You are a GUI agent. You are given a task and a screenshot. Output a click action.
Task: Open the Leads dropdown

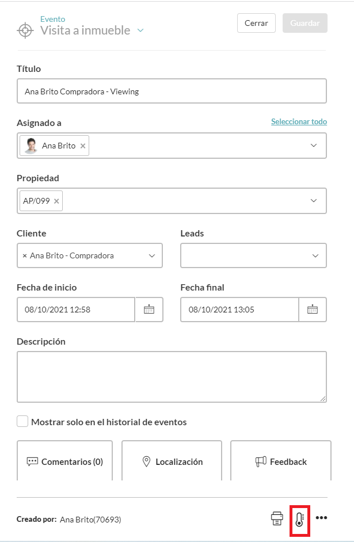pyautogui.click(x=315, y=255)
